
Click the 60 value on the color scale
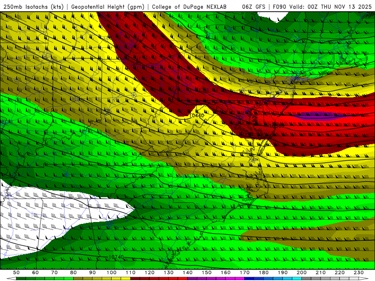point(36,273)
